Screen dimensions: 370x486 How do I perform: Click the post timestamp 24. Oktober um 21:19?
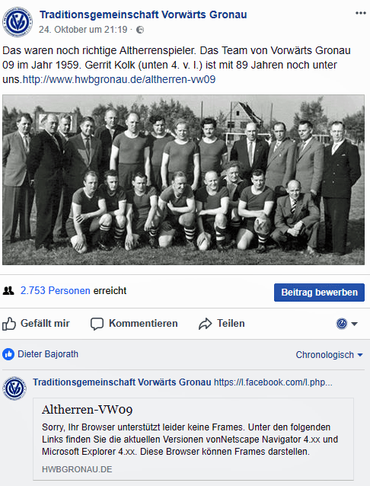click(83, 30)
